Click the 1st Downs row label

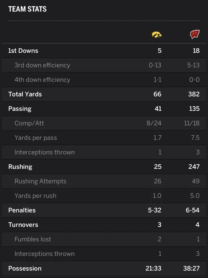[23, 51]
